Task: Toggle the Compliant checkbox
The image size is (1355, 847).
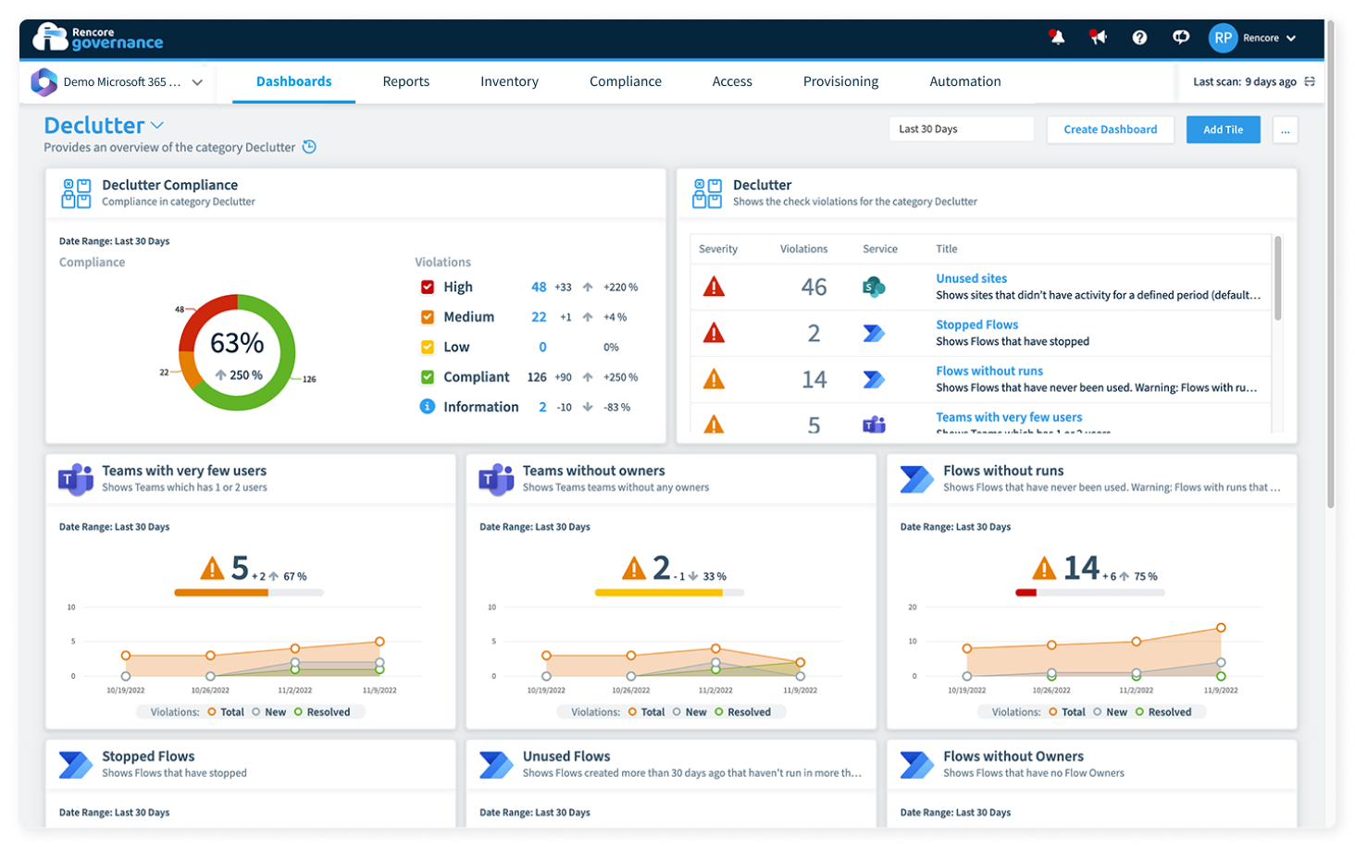Action: point(428,376)
